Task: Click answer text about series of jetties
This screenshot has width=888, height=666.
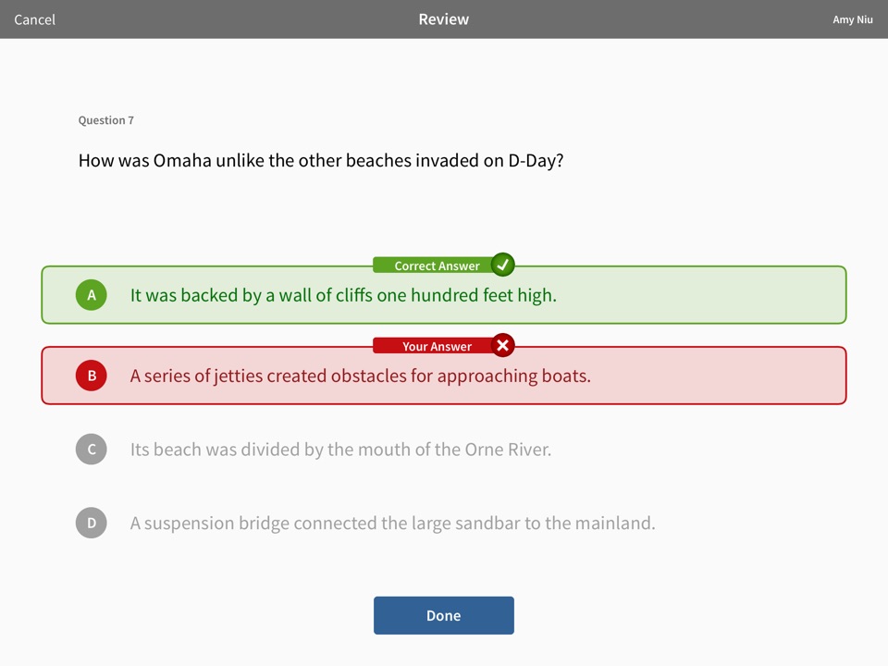Action: tap(360, 376)
